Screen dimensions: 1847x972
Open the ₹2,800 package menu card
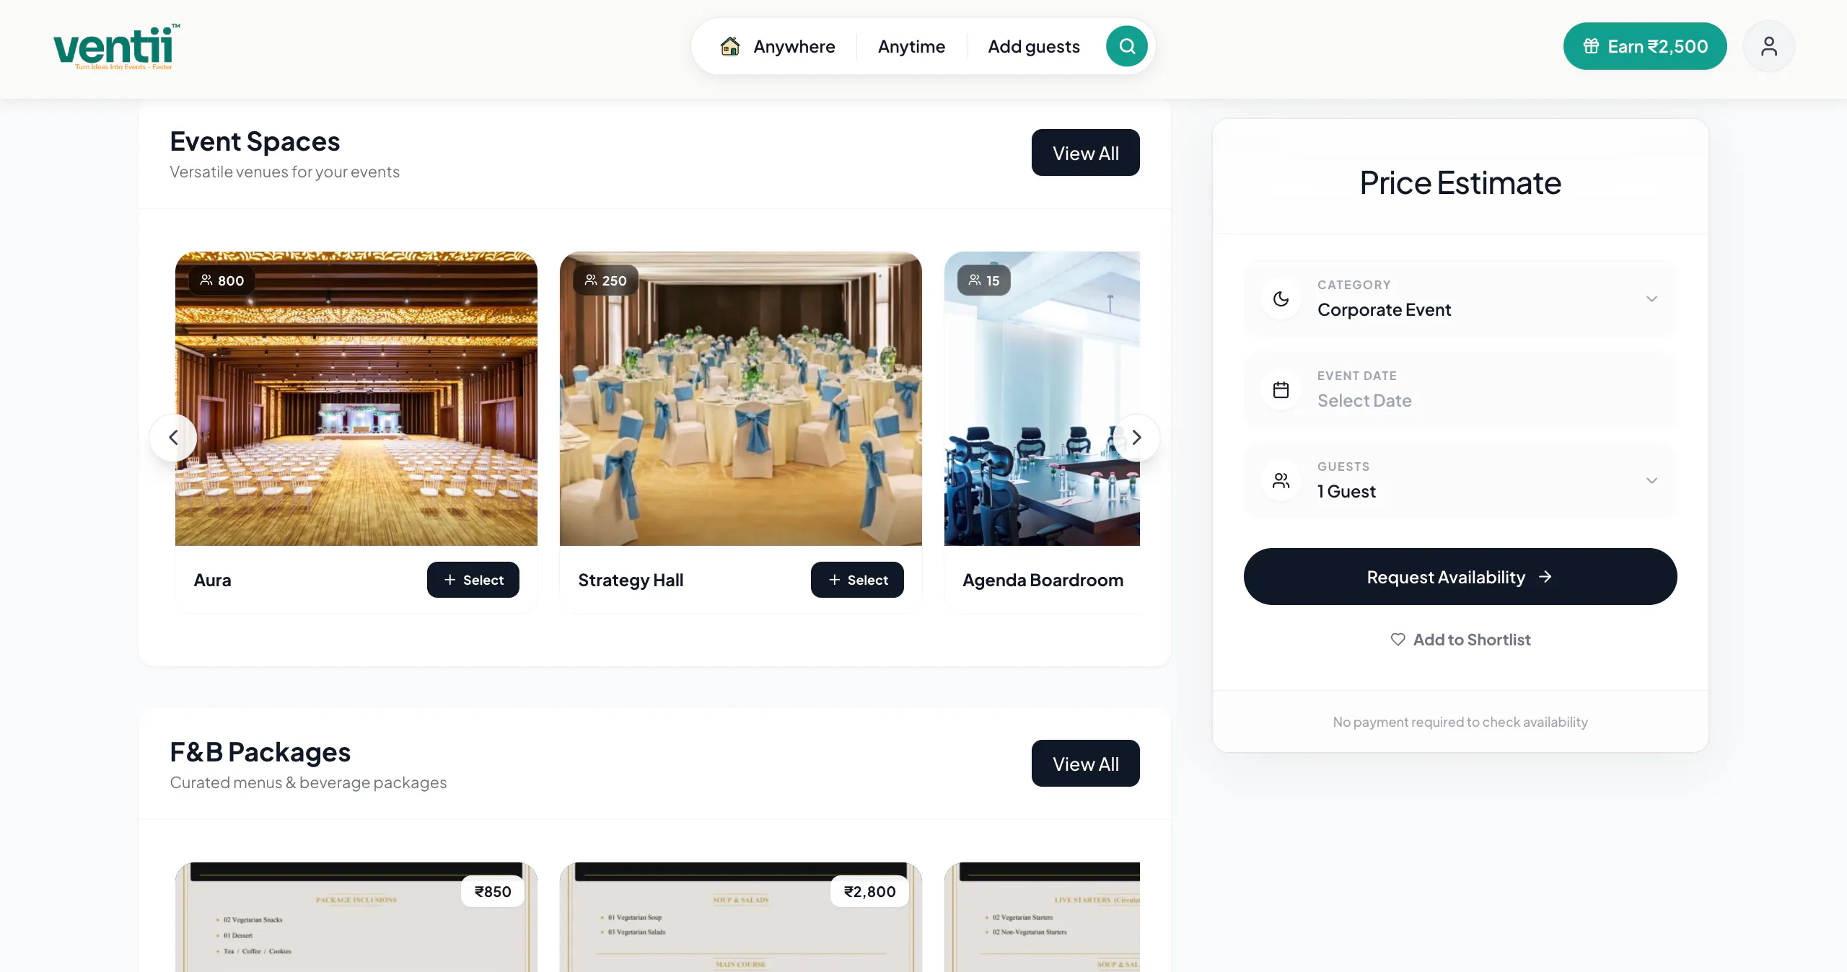pyautogui.click(x=741, y=917)
